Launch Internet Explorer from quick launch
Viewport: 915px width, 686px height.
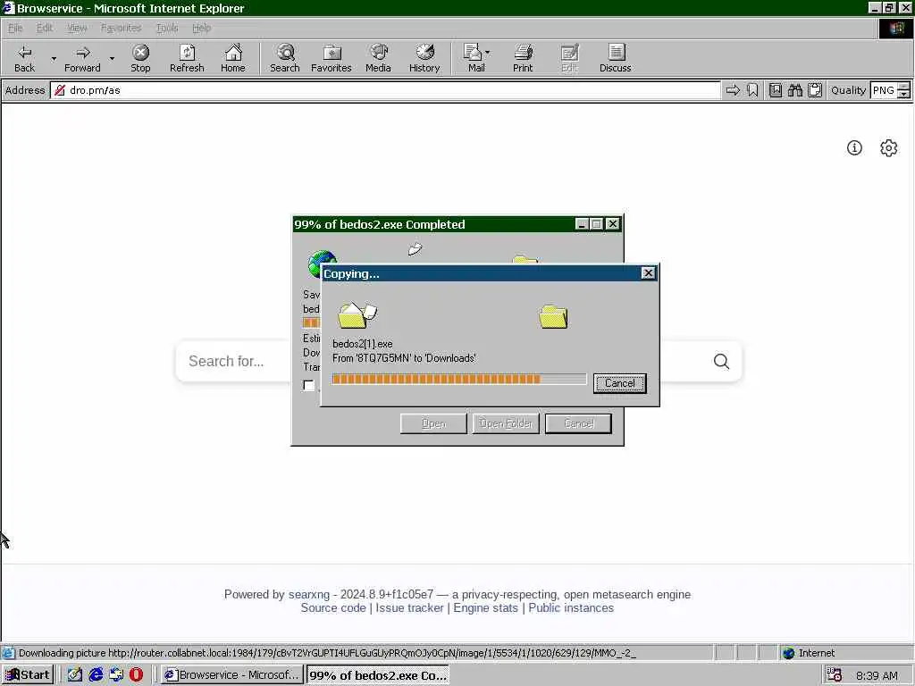[x=96, y=674]
